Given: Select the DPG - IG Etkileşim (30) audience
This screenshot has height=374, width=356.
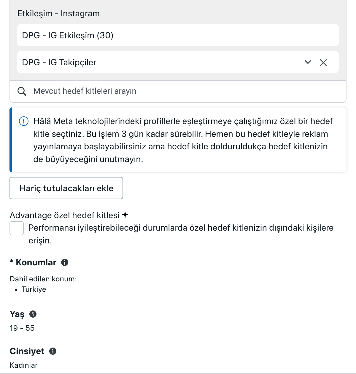Looking at the screenshot, I should point(178,35).
